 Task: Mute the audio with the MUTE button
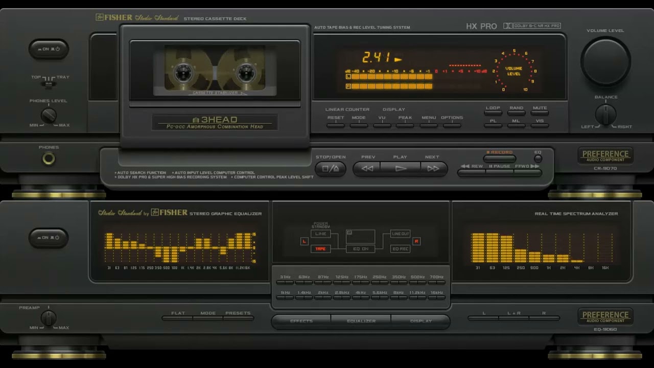click(x=540, y=113)
